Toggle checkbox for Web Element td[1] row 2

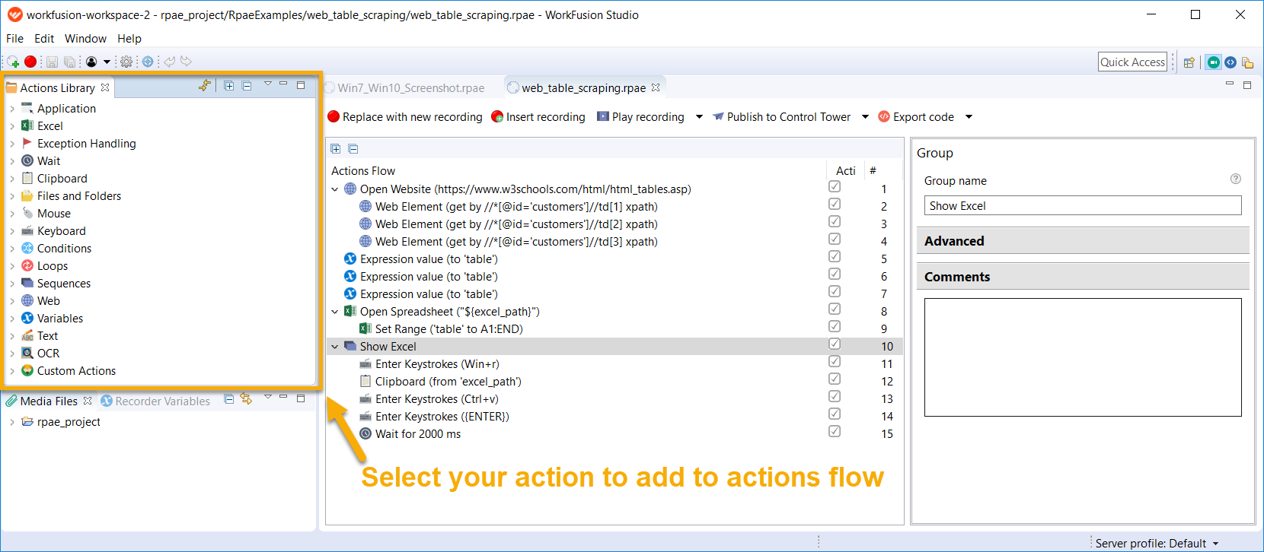[x=835, y=205]
